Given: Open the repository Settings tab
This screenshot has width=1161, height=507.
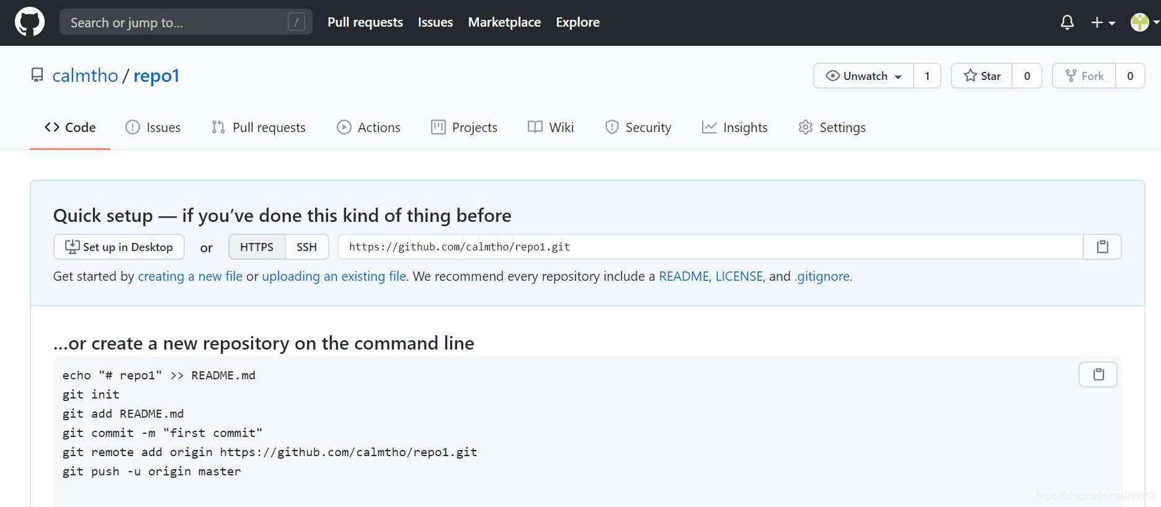Looking at the screenshot, I should coord(832,128).
